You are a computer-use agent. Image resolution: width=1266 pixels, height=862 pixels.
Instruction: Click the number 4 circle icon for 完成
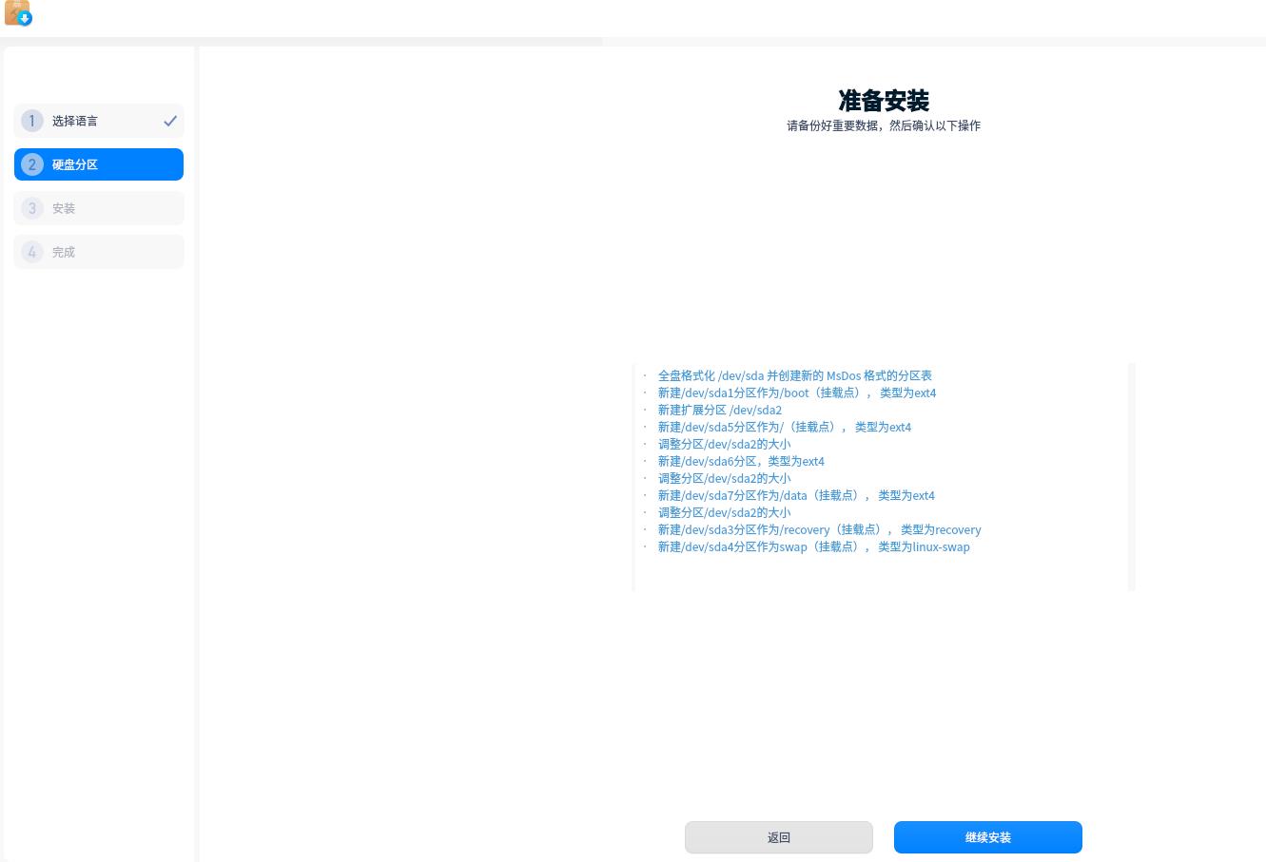pos(32,252)
